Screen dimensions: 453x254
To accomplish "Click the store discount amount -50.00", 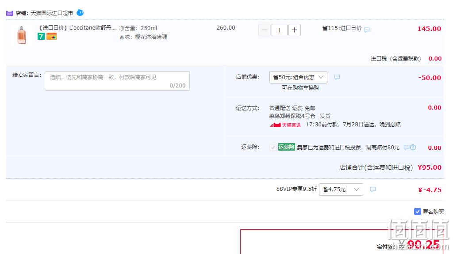I will click(x=430, y=78).
